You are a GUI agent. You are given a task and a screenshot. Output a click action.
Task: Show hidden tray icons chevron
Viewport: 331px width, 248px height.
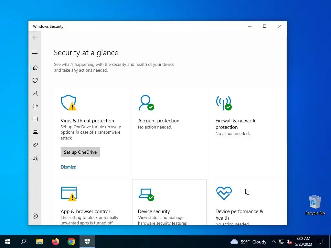(273, 242)
